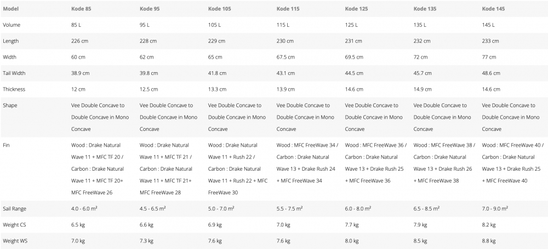Select the Shape description for Kode 135

[442, 117]
